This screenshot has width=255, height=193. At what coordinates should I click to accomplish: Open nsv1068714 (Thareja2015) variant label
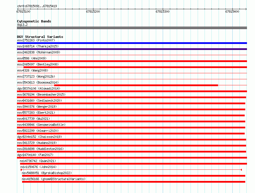pyautogui.click(x=38, y=46)
